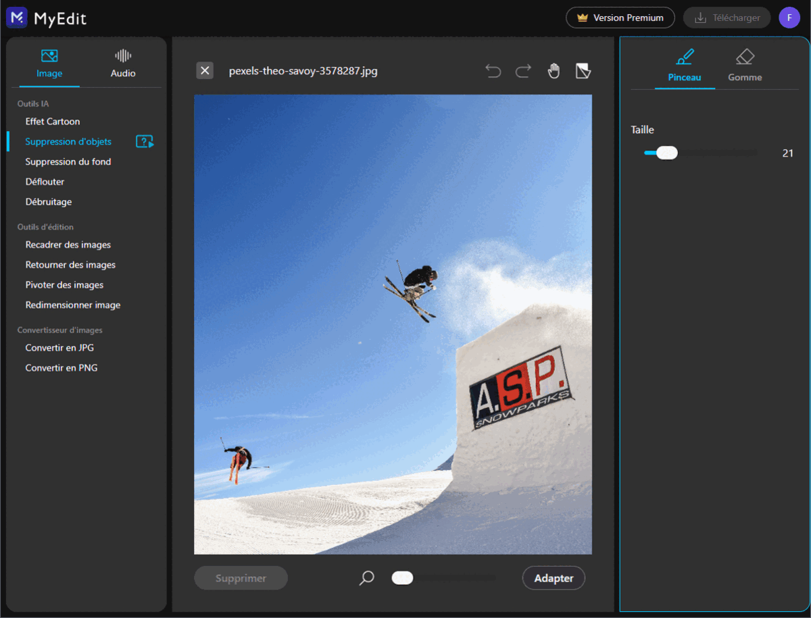Choose Redimensionner image
Viewport: 811px width, 618px height.
(73, 305)
